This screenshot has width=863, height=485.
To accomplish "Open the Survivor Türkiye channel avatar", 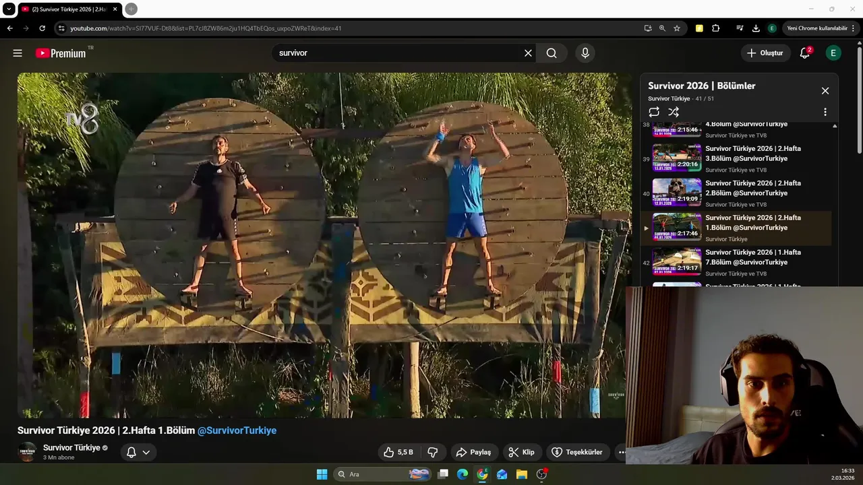I will (x=27, y=452).
